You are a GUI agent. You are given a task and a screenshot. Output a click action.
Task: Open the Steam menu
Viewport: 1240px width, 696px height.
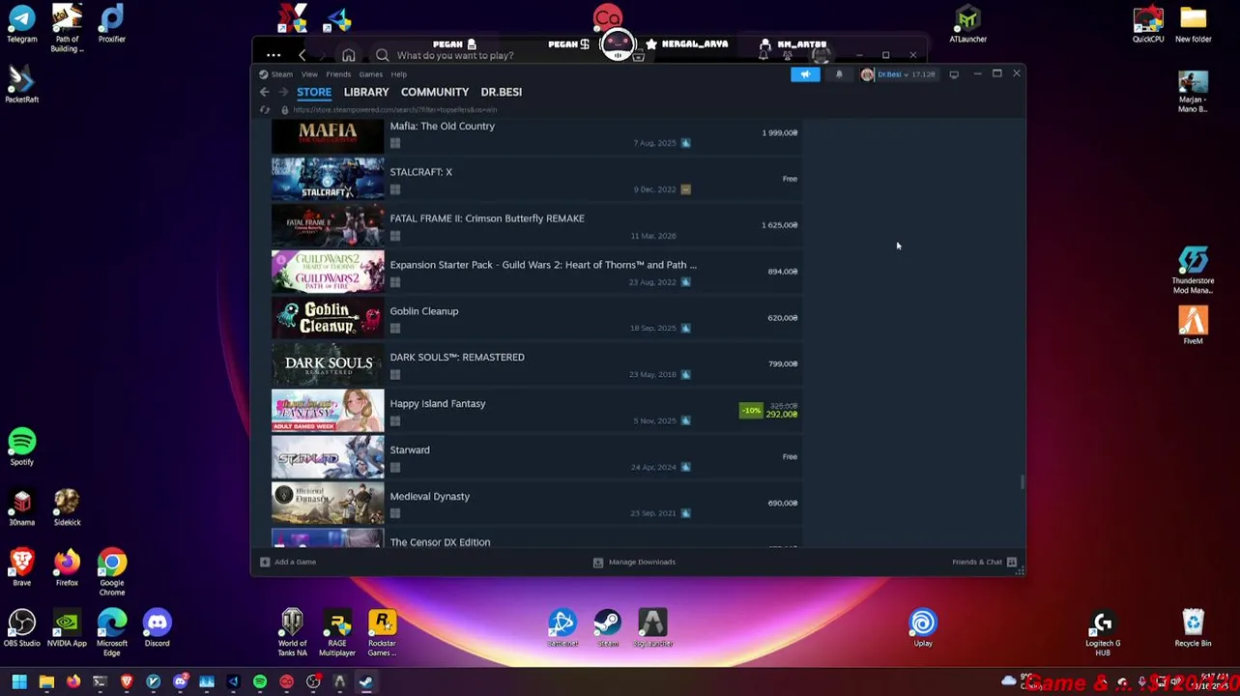[x=281, y=74]
